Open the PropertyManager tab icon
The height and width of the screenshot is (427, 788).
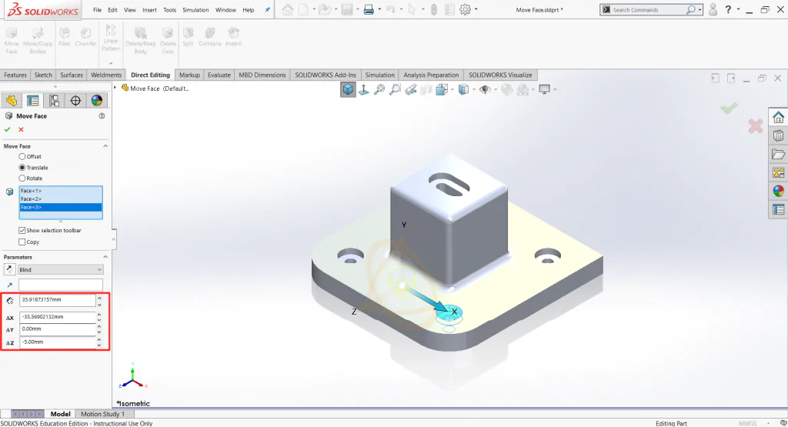pyautogui.click(x=32, y=101)
